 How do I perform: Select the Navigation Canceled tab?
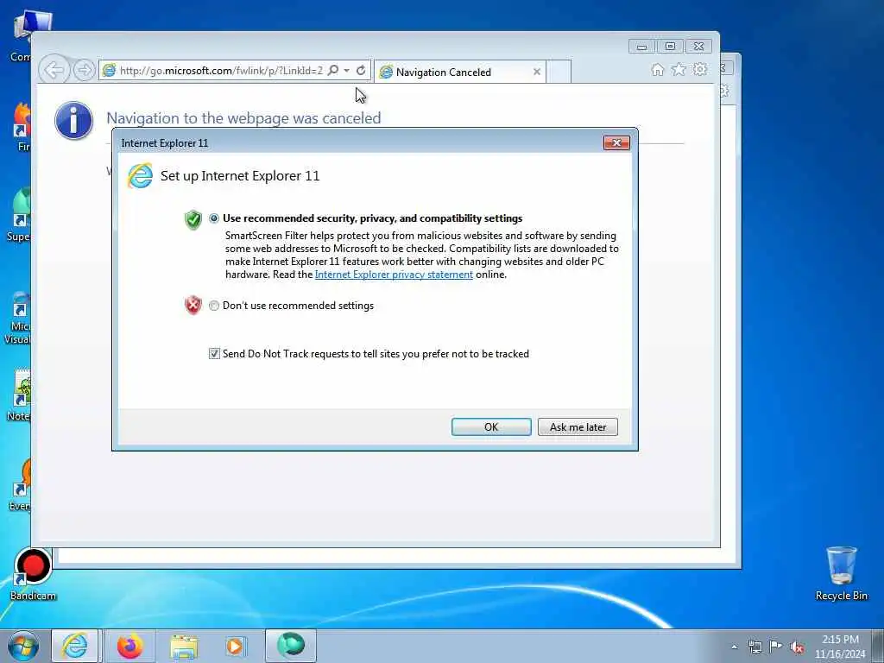tap(459, 73)
